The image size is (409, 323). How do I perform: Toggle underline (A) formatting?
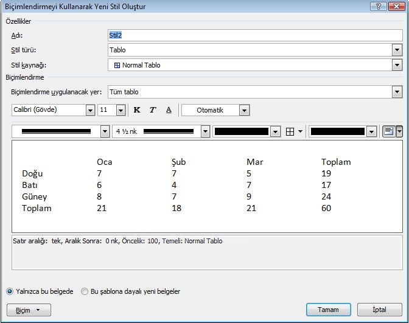(x=169, y=110)
